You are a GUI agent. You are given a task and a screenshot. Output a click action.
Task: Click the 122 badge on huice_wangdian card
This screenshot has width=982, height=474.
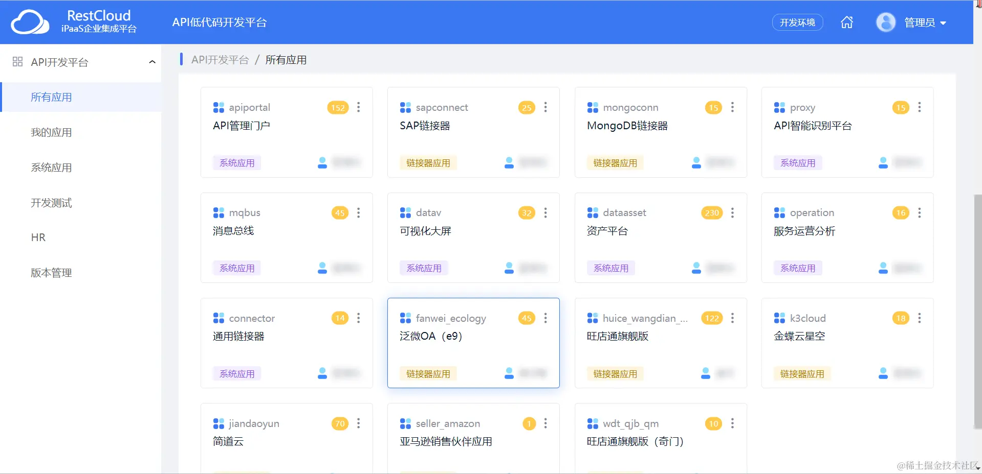pyautogui.click(x=712, y=318)
